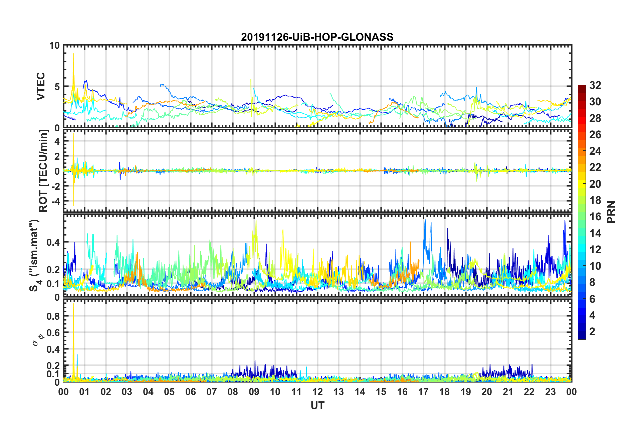Viewport: 635px width, 424px height.
Task: Click x-axis tick label 05
Action: [169, 392]
